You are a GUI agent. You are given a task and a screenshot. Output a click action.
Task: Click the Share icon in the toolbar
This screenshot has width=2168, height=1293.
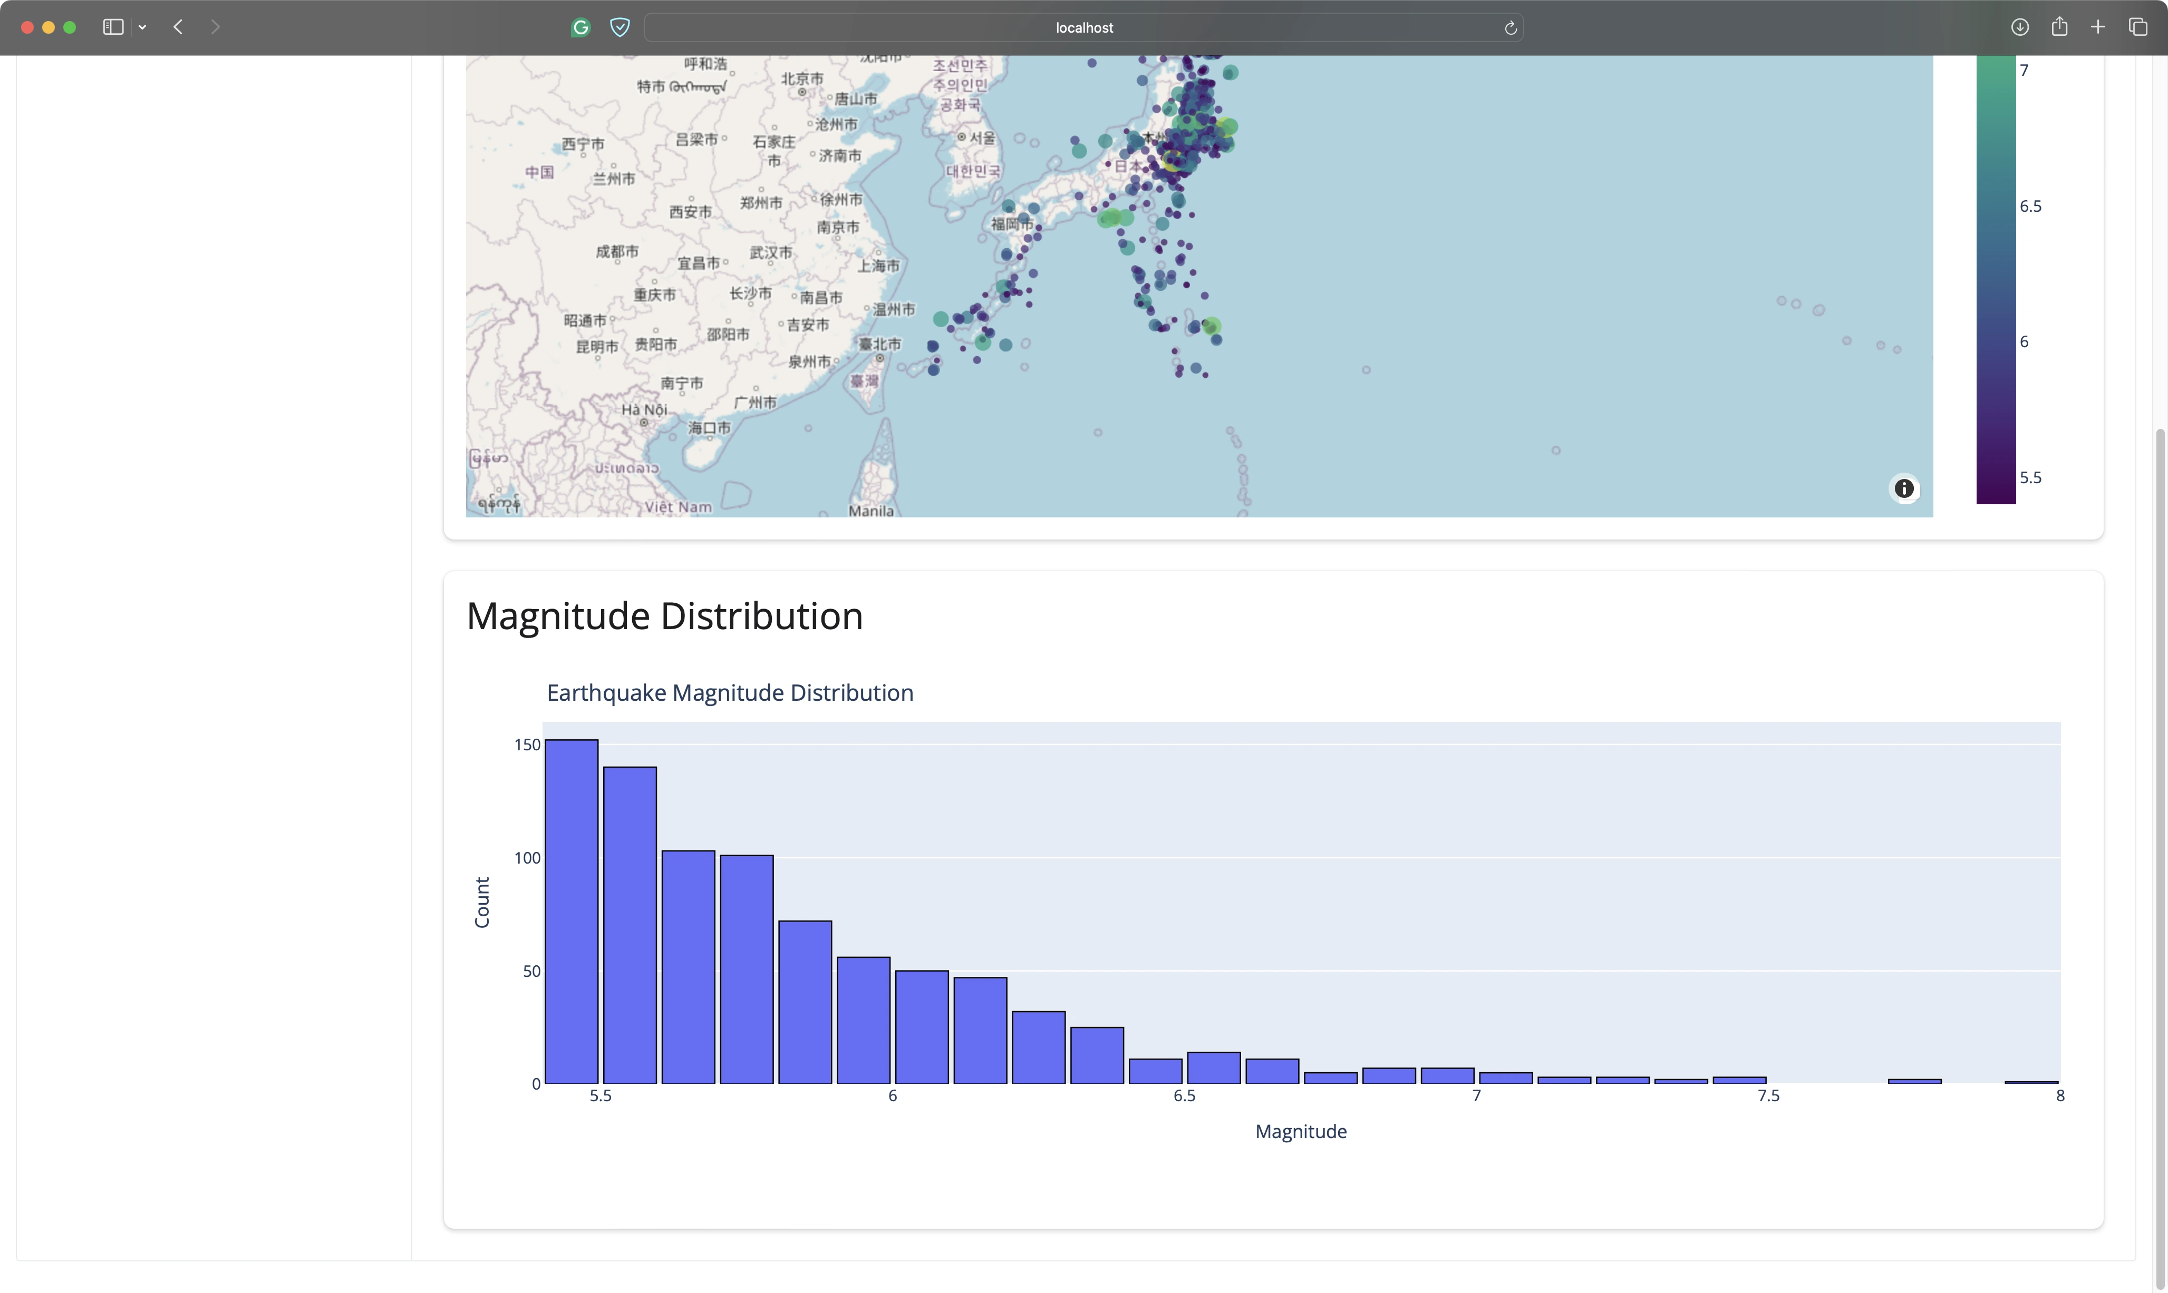2059,26
